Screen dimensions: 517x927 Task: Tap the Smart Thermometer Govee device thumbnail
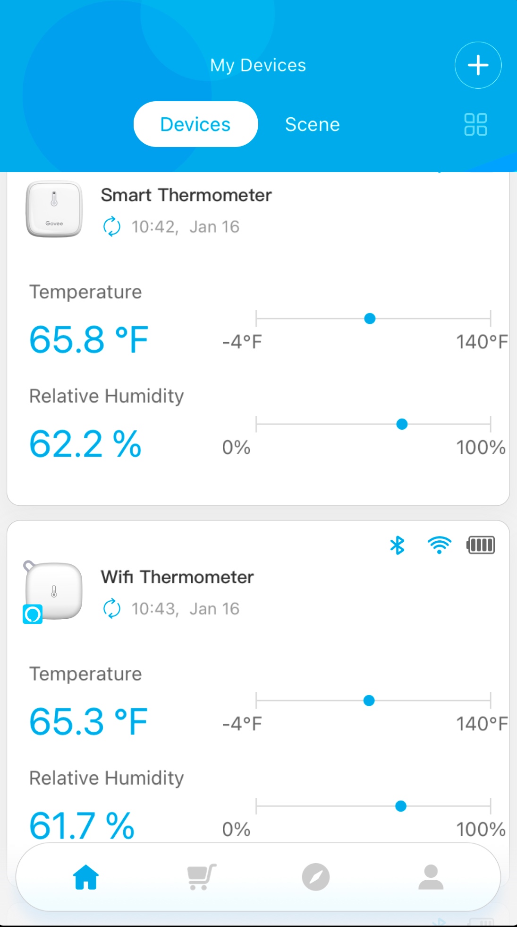coord(54,208)
